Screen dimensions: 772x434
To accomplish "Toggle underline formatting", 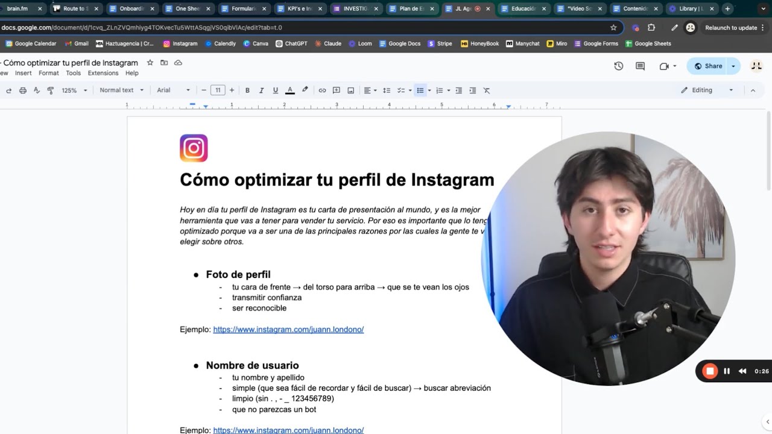I will [x=276, y=90].
